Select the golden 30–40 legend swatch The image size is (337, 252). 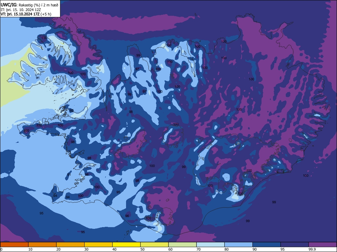[98, 245]
